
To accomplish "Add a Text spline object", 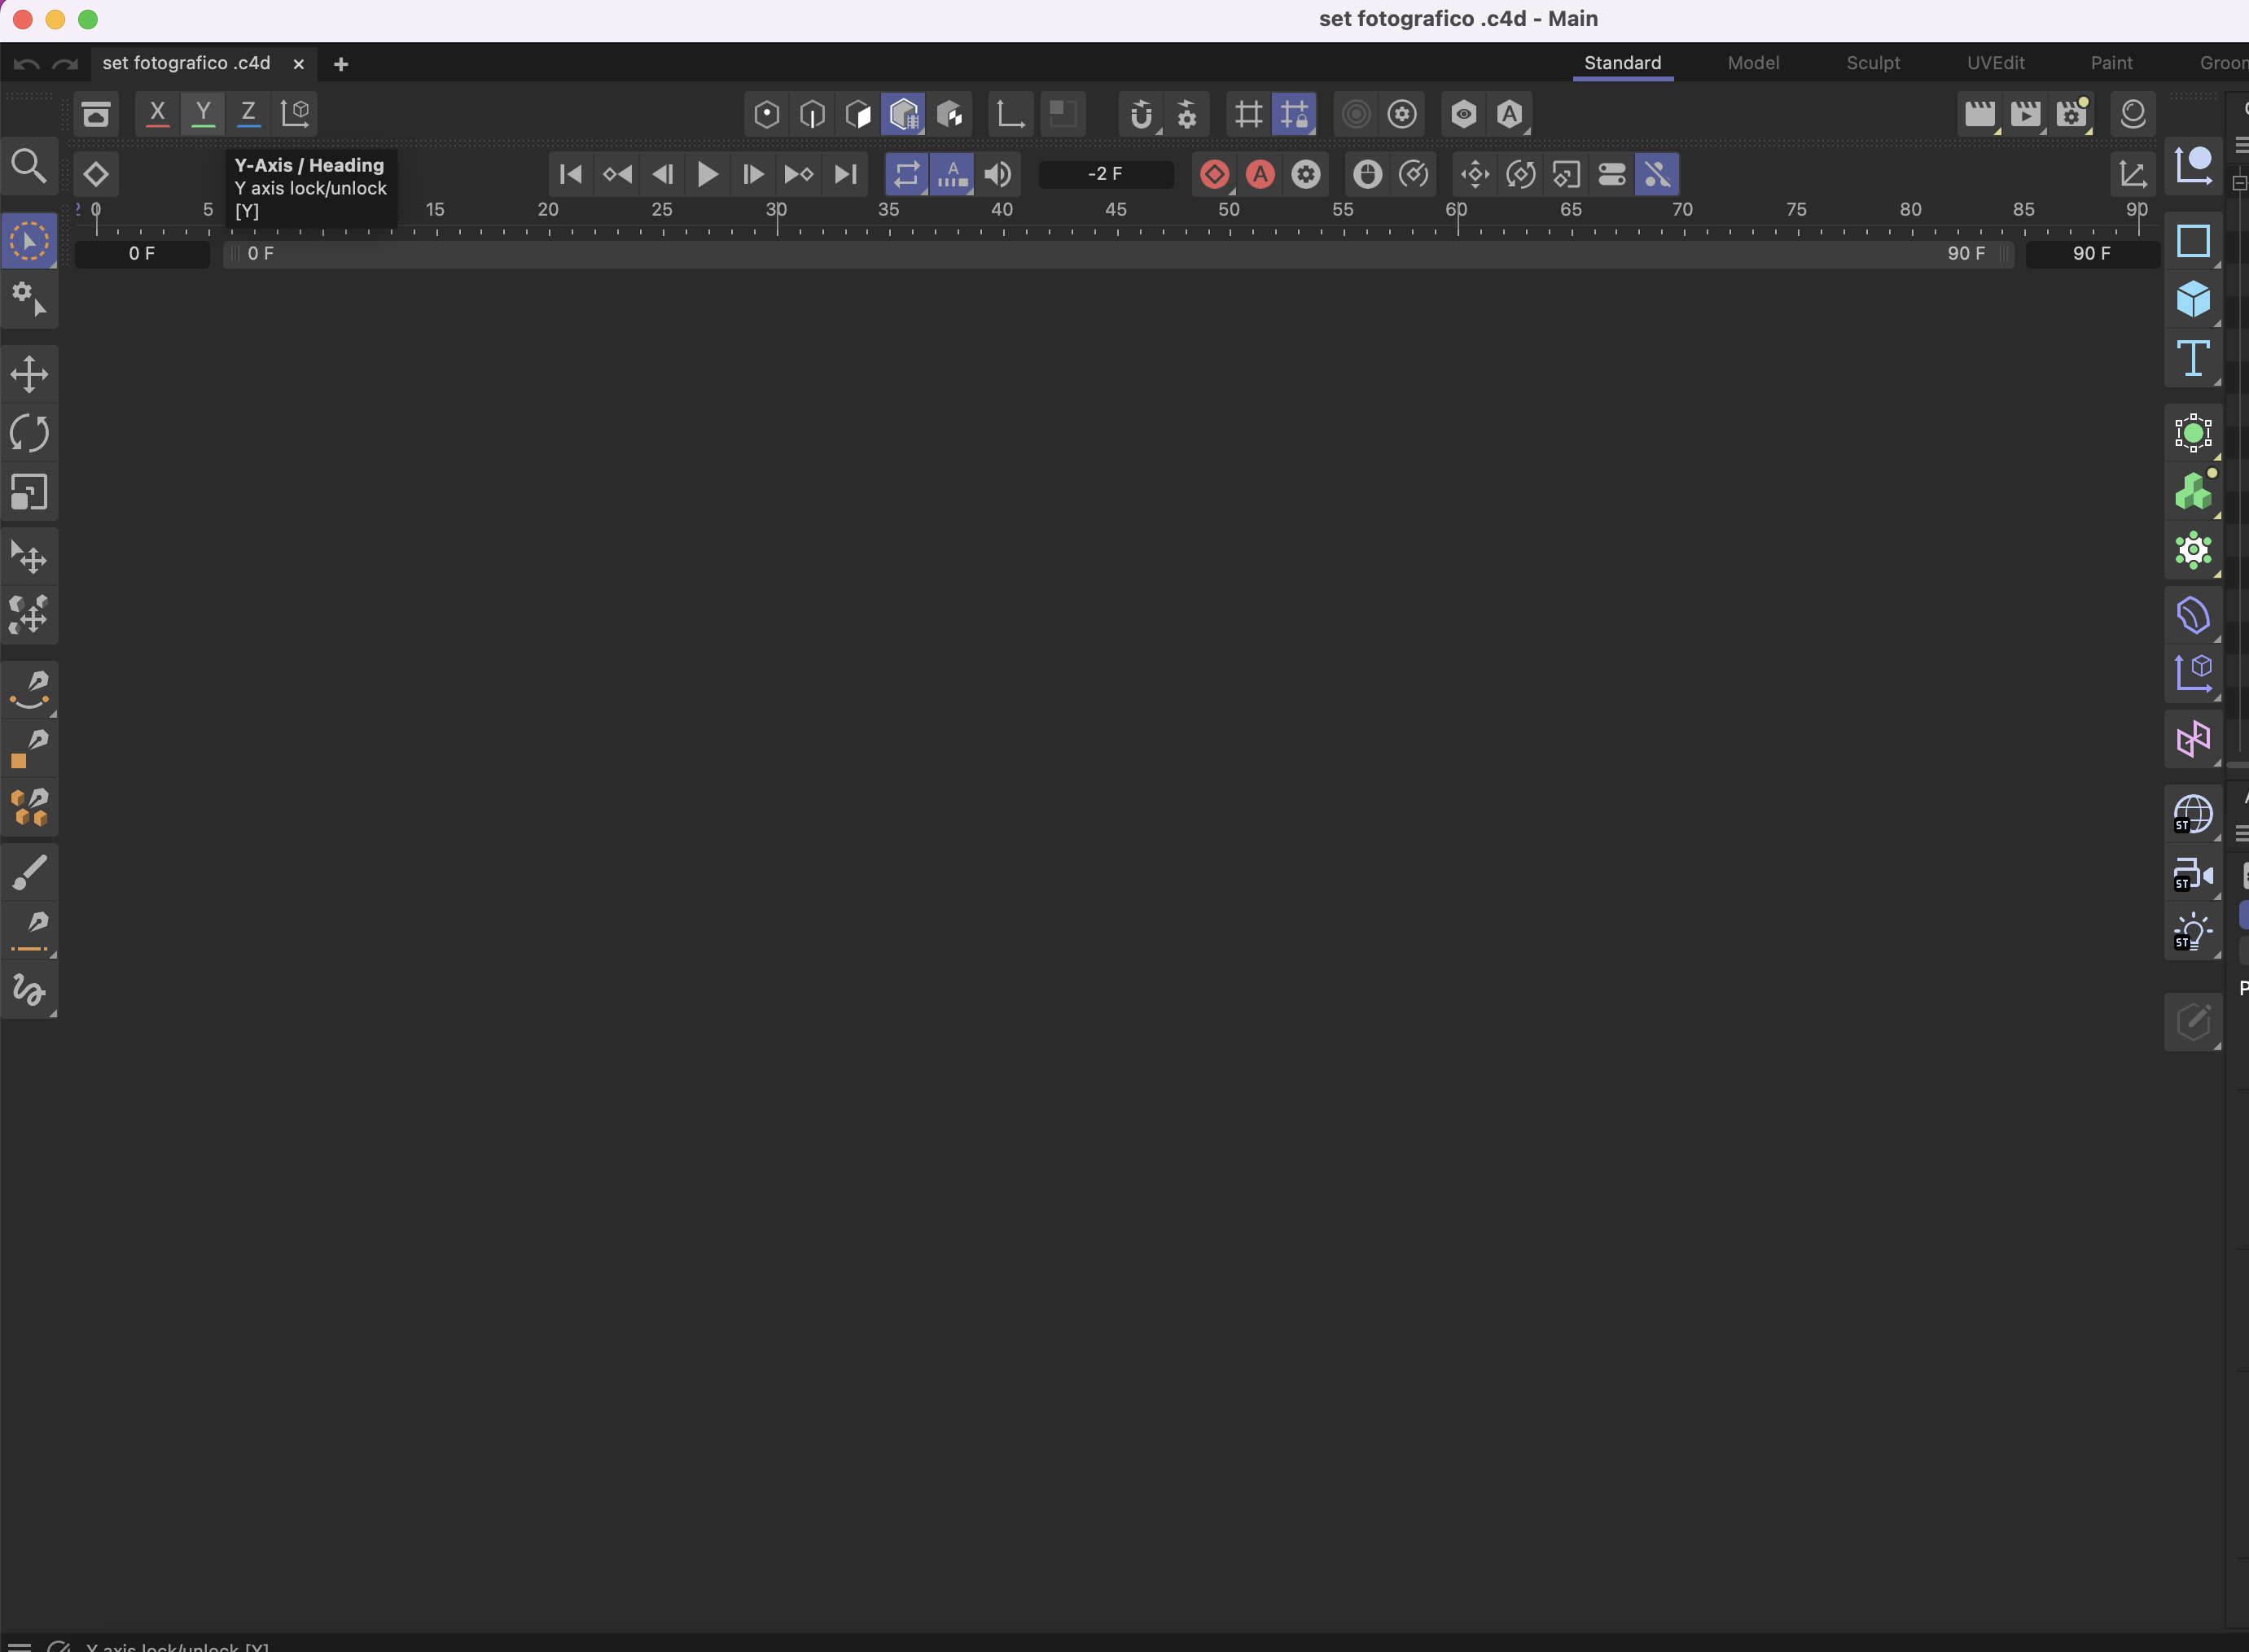I will click(x=2192, y=358).
